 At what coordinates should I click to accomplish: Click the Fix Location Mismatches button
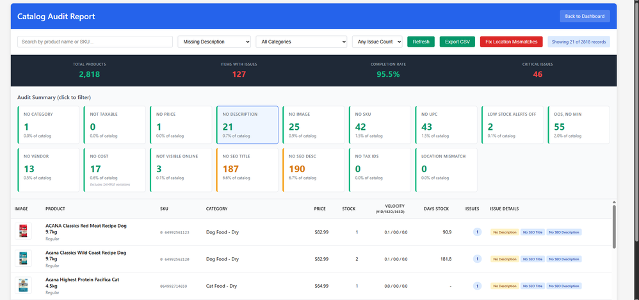coord(512,42)
